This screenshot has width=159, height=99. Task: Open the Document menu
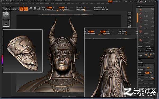[x=17, y=3]
